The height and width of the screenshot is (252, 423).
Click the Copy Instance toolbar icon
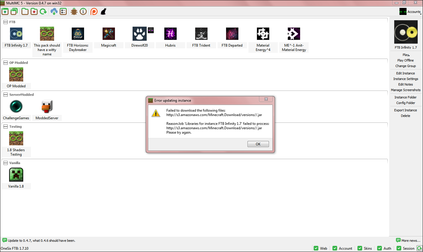pyautogui.click(x=14, y=11)
